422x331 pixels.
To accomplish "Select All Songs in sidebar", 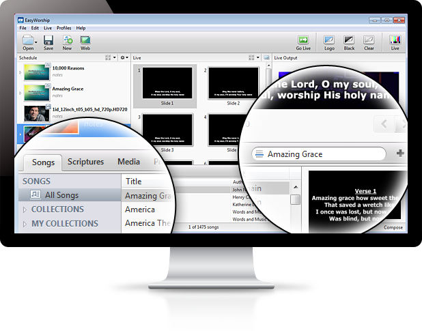I will click(70, 195).
